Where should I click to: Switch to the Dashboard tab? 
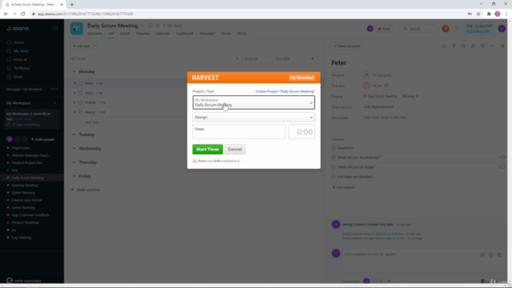pyautogui.click(x=185, y=34)
